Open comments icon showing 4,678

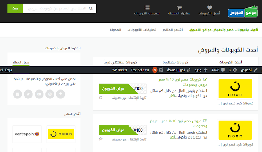(x=218, y=70)
